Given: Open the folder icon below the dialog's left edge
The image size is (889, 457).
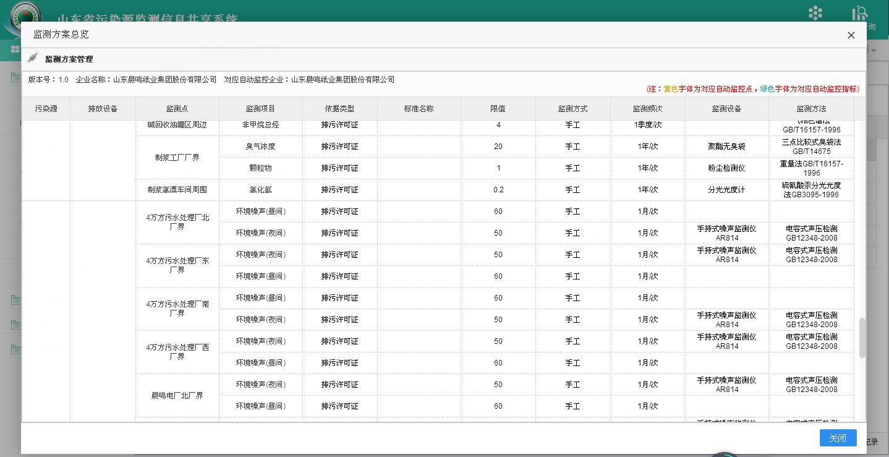Looking at the screenshot, I should tap(15, 300).
